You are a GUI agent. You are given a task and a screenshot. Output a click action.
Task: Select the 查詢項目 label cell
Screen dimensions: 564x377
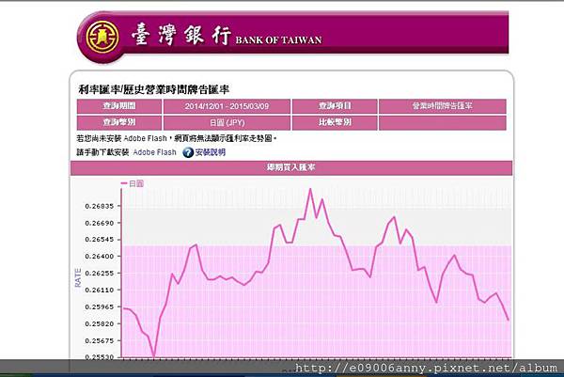[335, 106]
